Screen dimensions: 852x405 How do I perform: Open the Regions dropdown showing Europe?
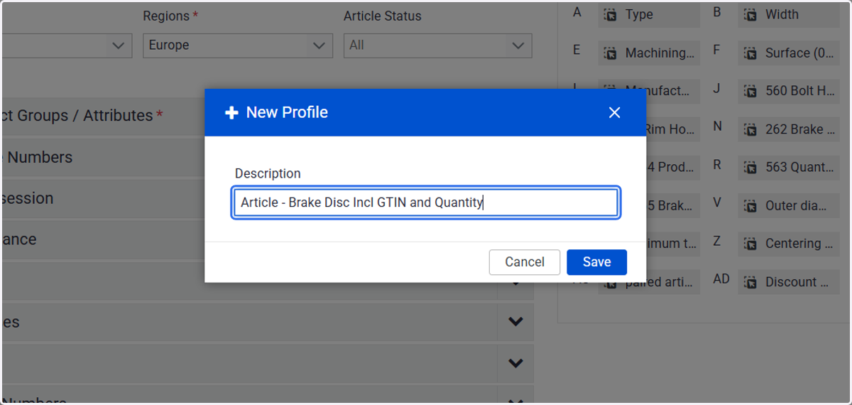237,45
